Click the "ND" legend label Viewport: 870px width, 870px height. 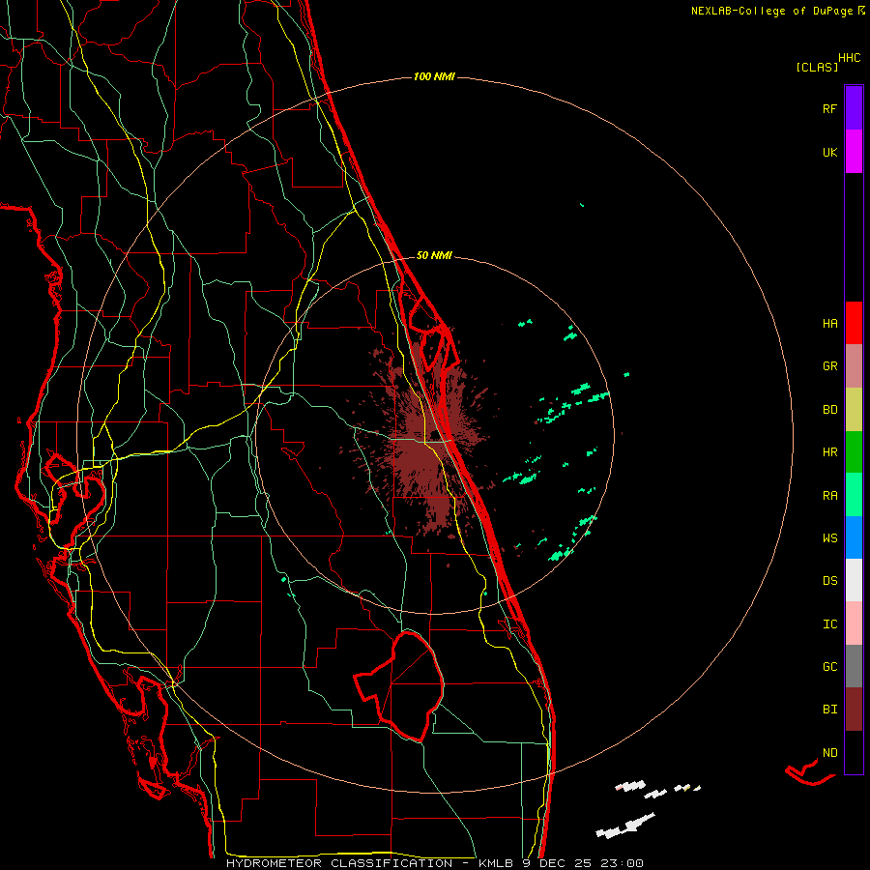[x=829, y=753]
